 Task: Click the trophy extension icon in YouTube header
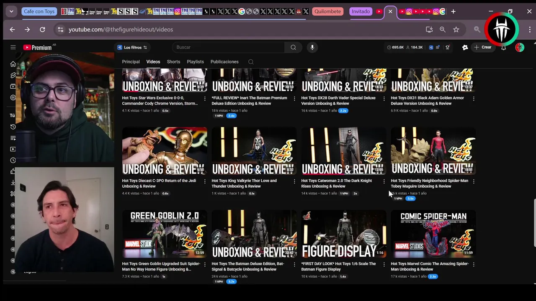click(x=447, y=47)
